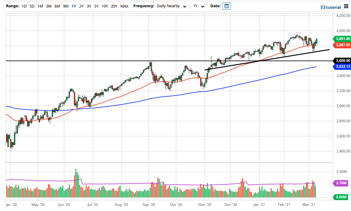This screenshot has width=351, height=211.
Task: Open the hamburger chart options menu
Action: pos(346,6)
